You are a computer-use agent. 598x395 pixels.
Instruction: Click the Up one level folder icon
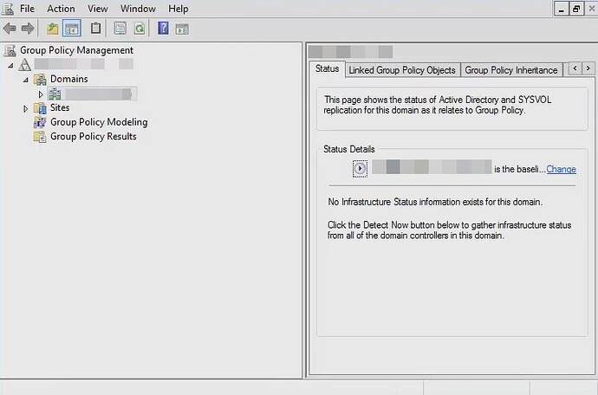point(53,29)
